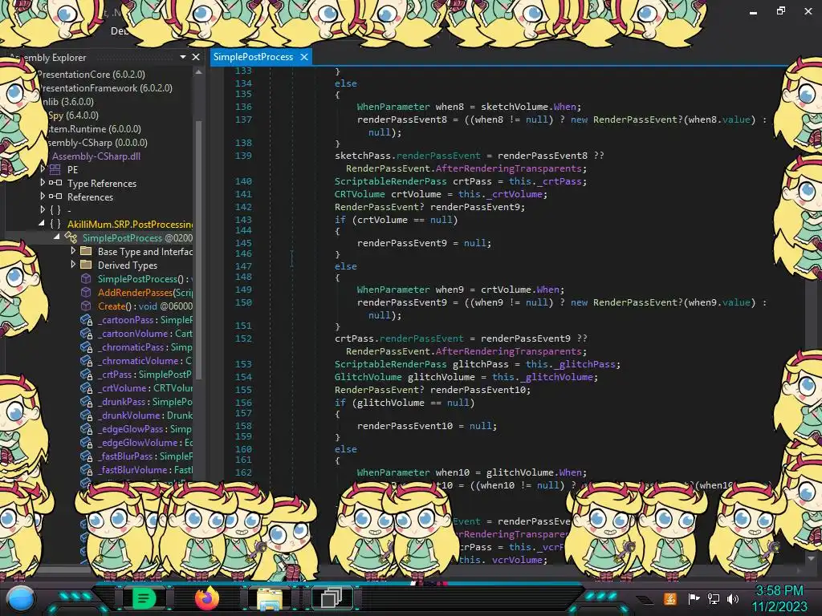Expand the Type References node
The height and width of the screenshot is (616, 822).
click(x=43, y=182)
